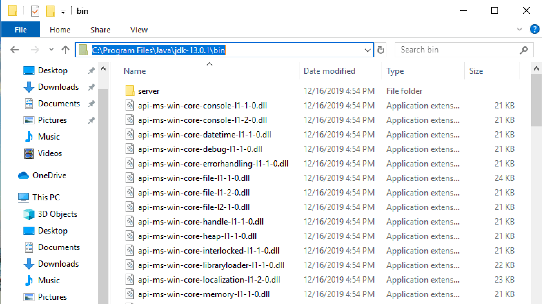Open Desktop under This PC
Image resolution: width=543 pixels, height=304 pixels.
[52, 231]
